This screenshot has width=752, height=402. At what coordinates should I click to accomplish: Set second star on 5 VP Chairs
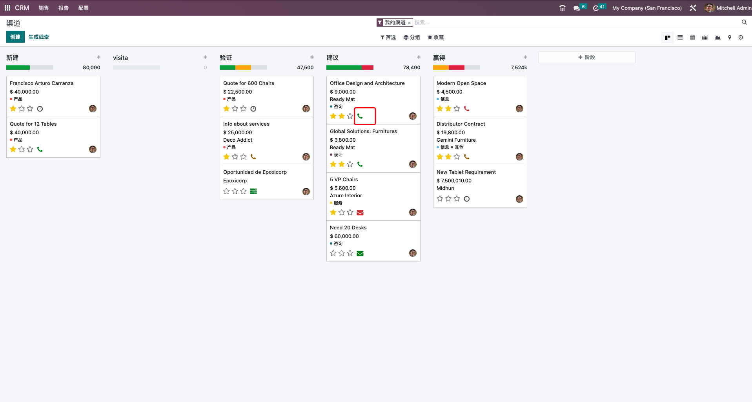[x=342, y=212]
